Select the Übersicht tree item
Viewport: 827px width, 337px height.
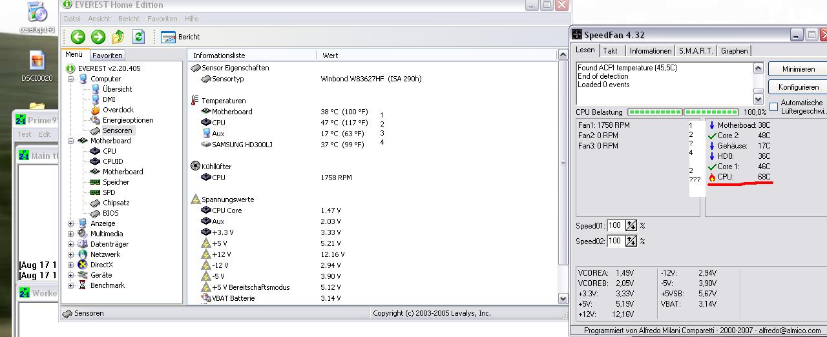117,89
